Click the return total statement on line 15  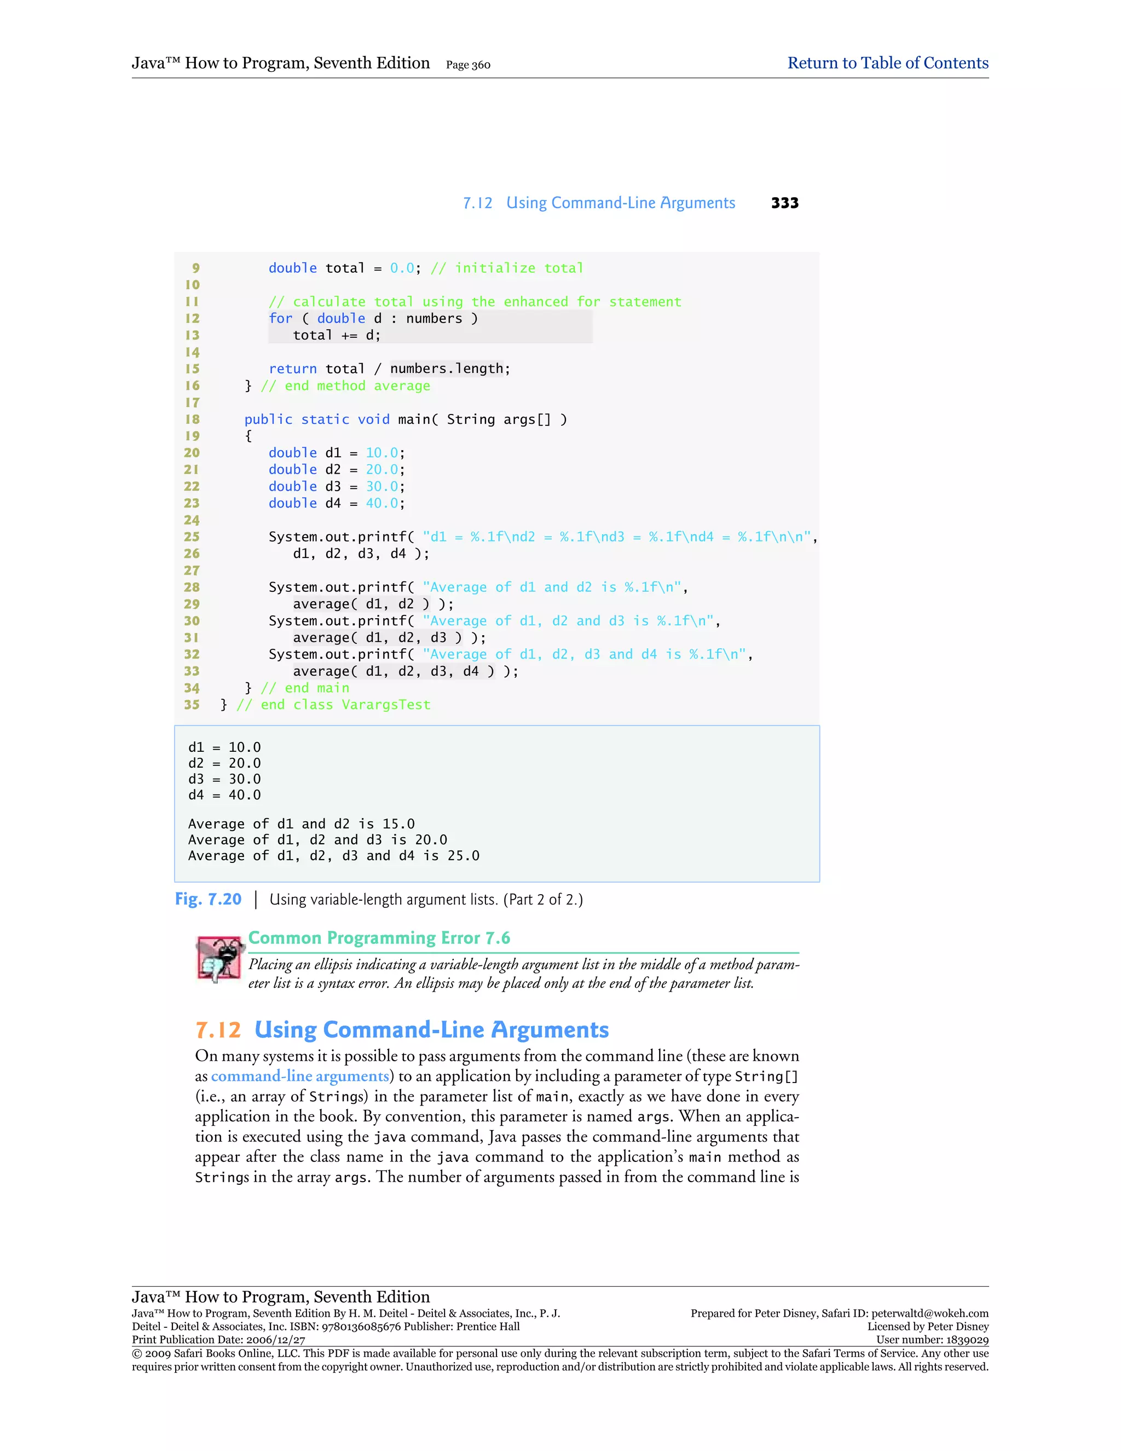pyautogui.click(x=389, y=368)
